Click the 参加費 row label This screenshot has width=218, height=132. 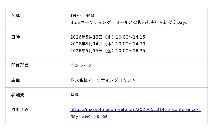coord(18,95)
